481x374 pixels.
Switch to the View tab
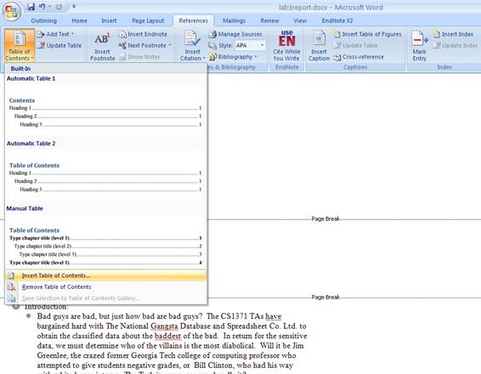pos(300,21)
